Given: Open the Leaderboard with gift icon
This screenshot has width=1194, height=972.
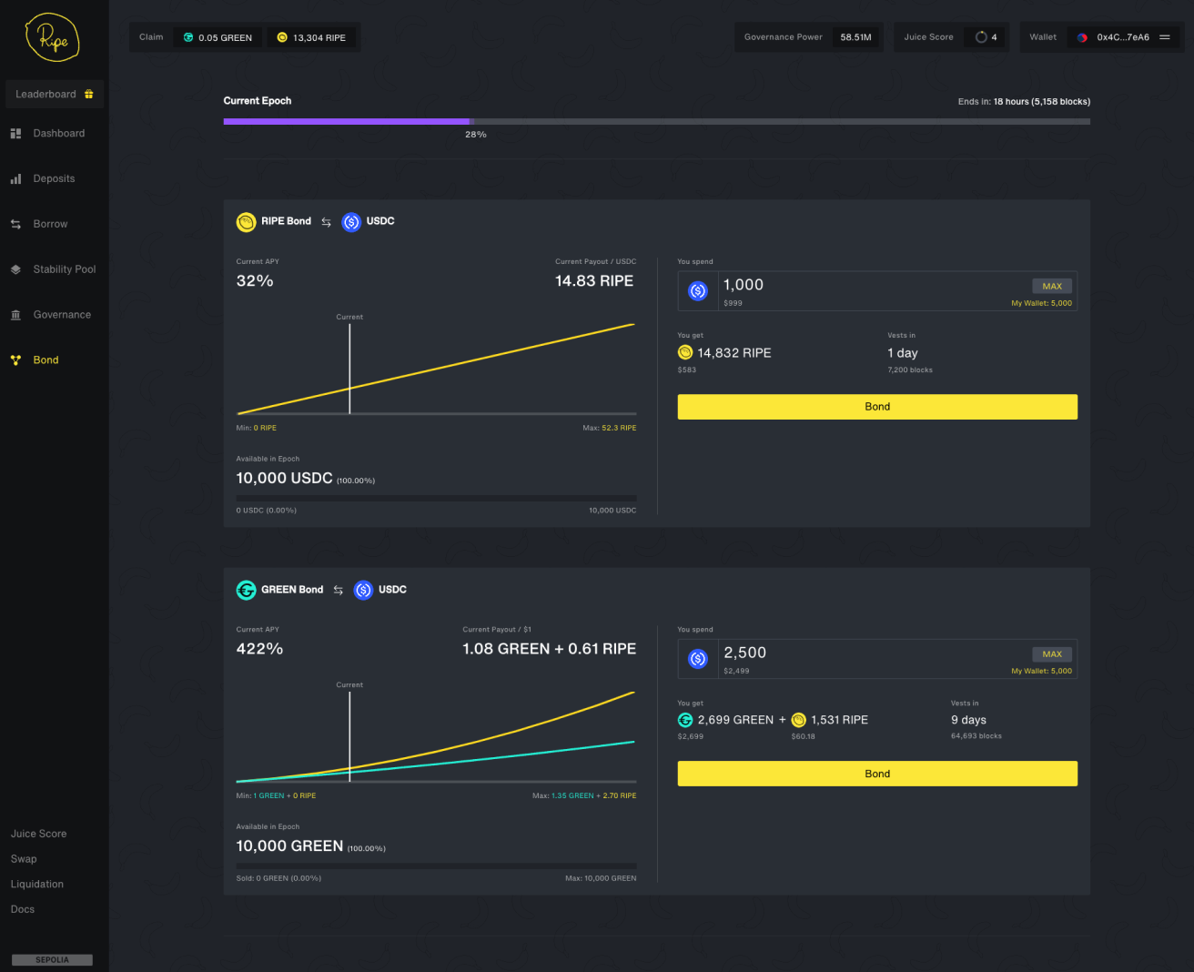Looking at the screenshot, I should click(55, 95).
